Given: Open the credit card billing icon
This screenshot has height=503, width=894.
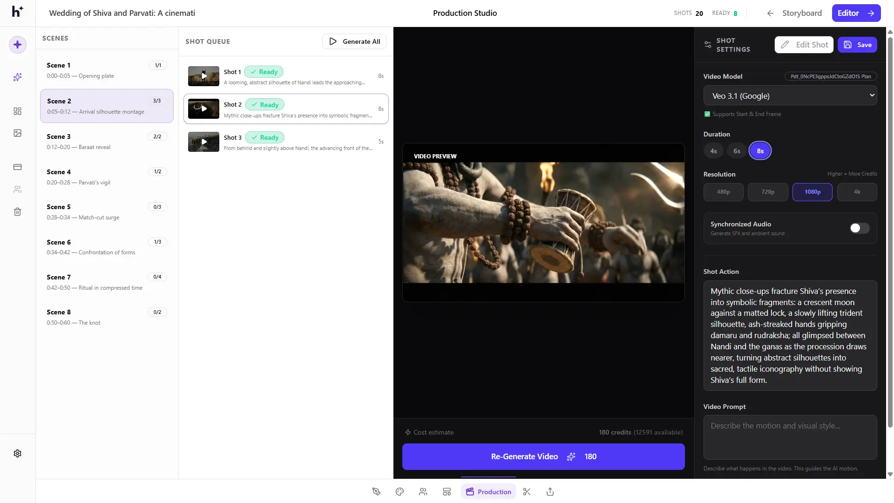Looking at the screenshot, I should (x=18, y=167).
